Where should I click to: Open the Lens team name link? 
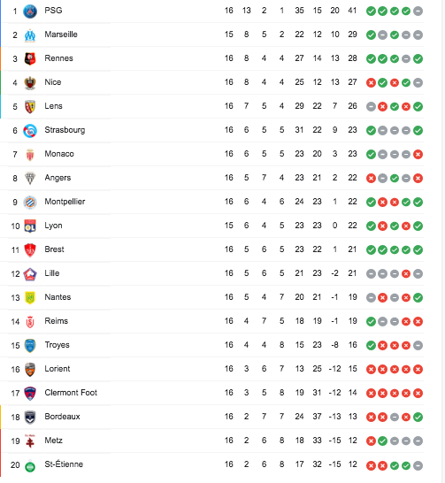point(54,106)
